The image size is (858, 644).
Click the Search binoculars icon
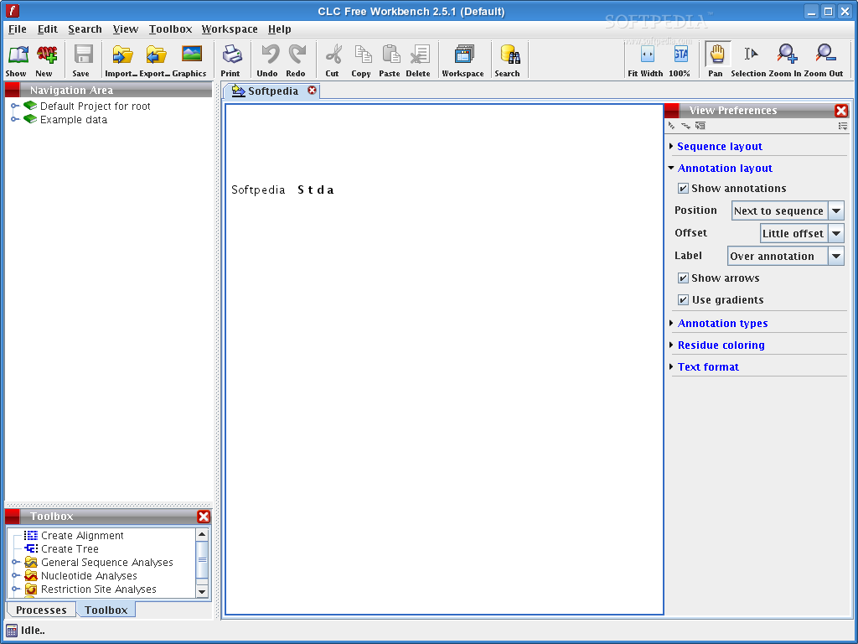point(510,55)
